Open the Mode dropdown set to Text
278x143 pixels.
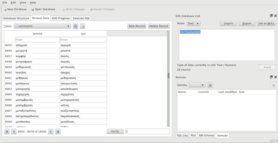193,23
